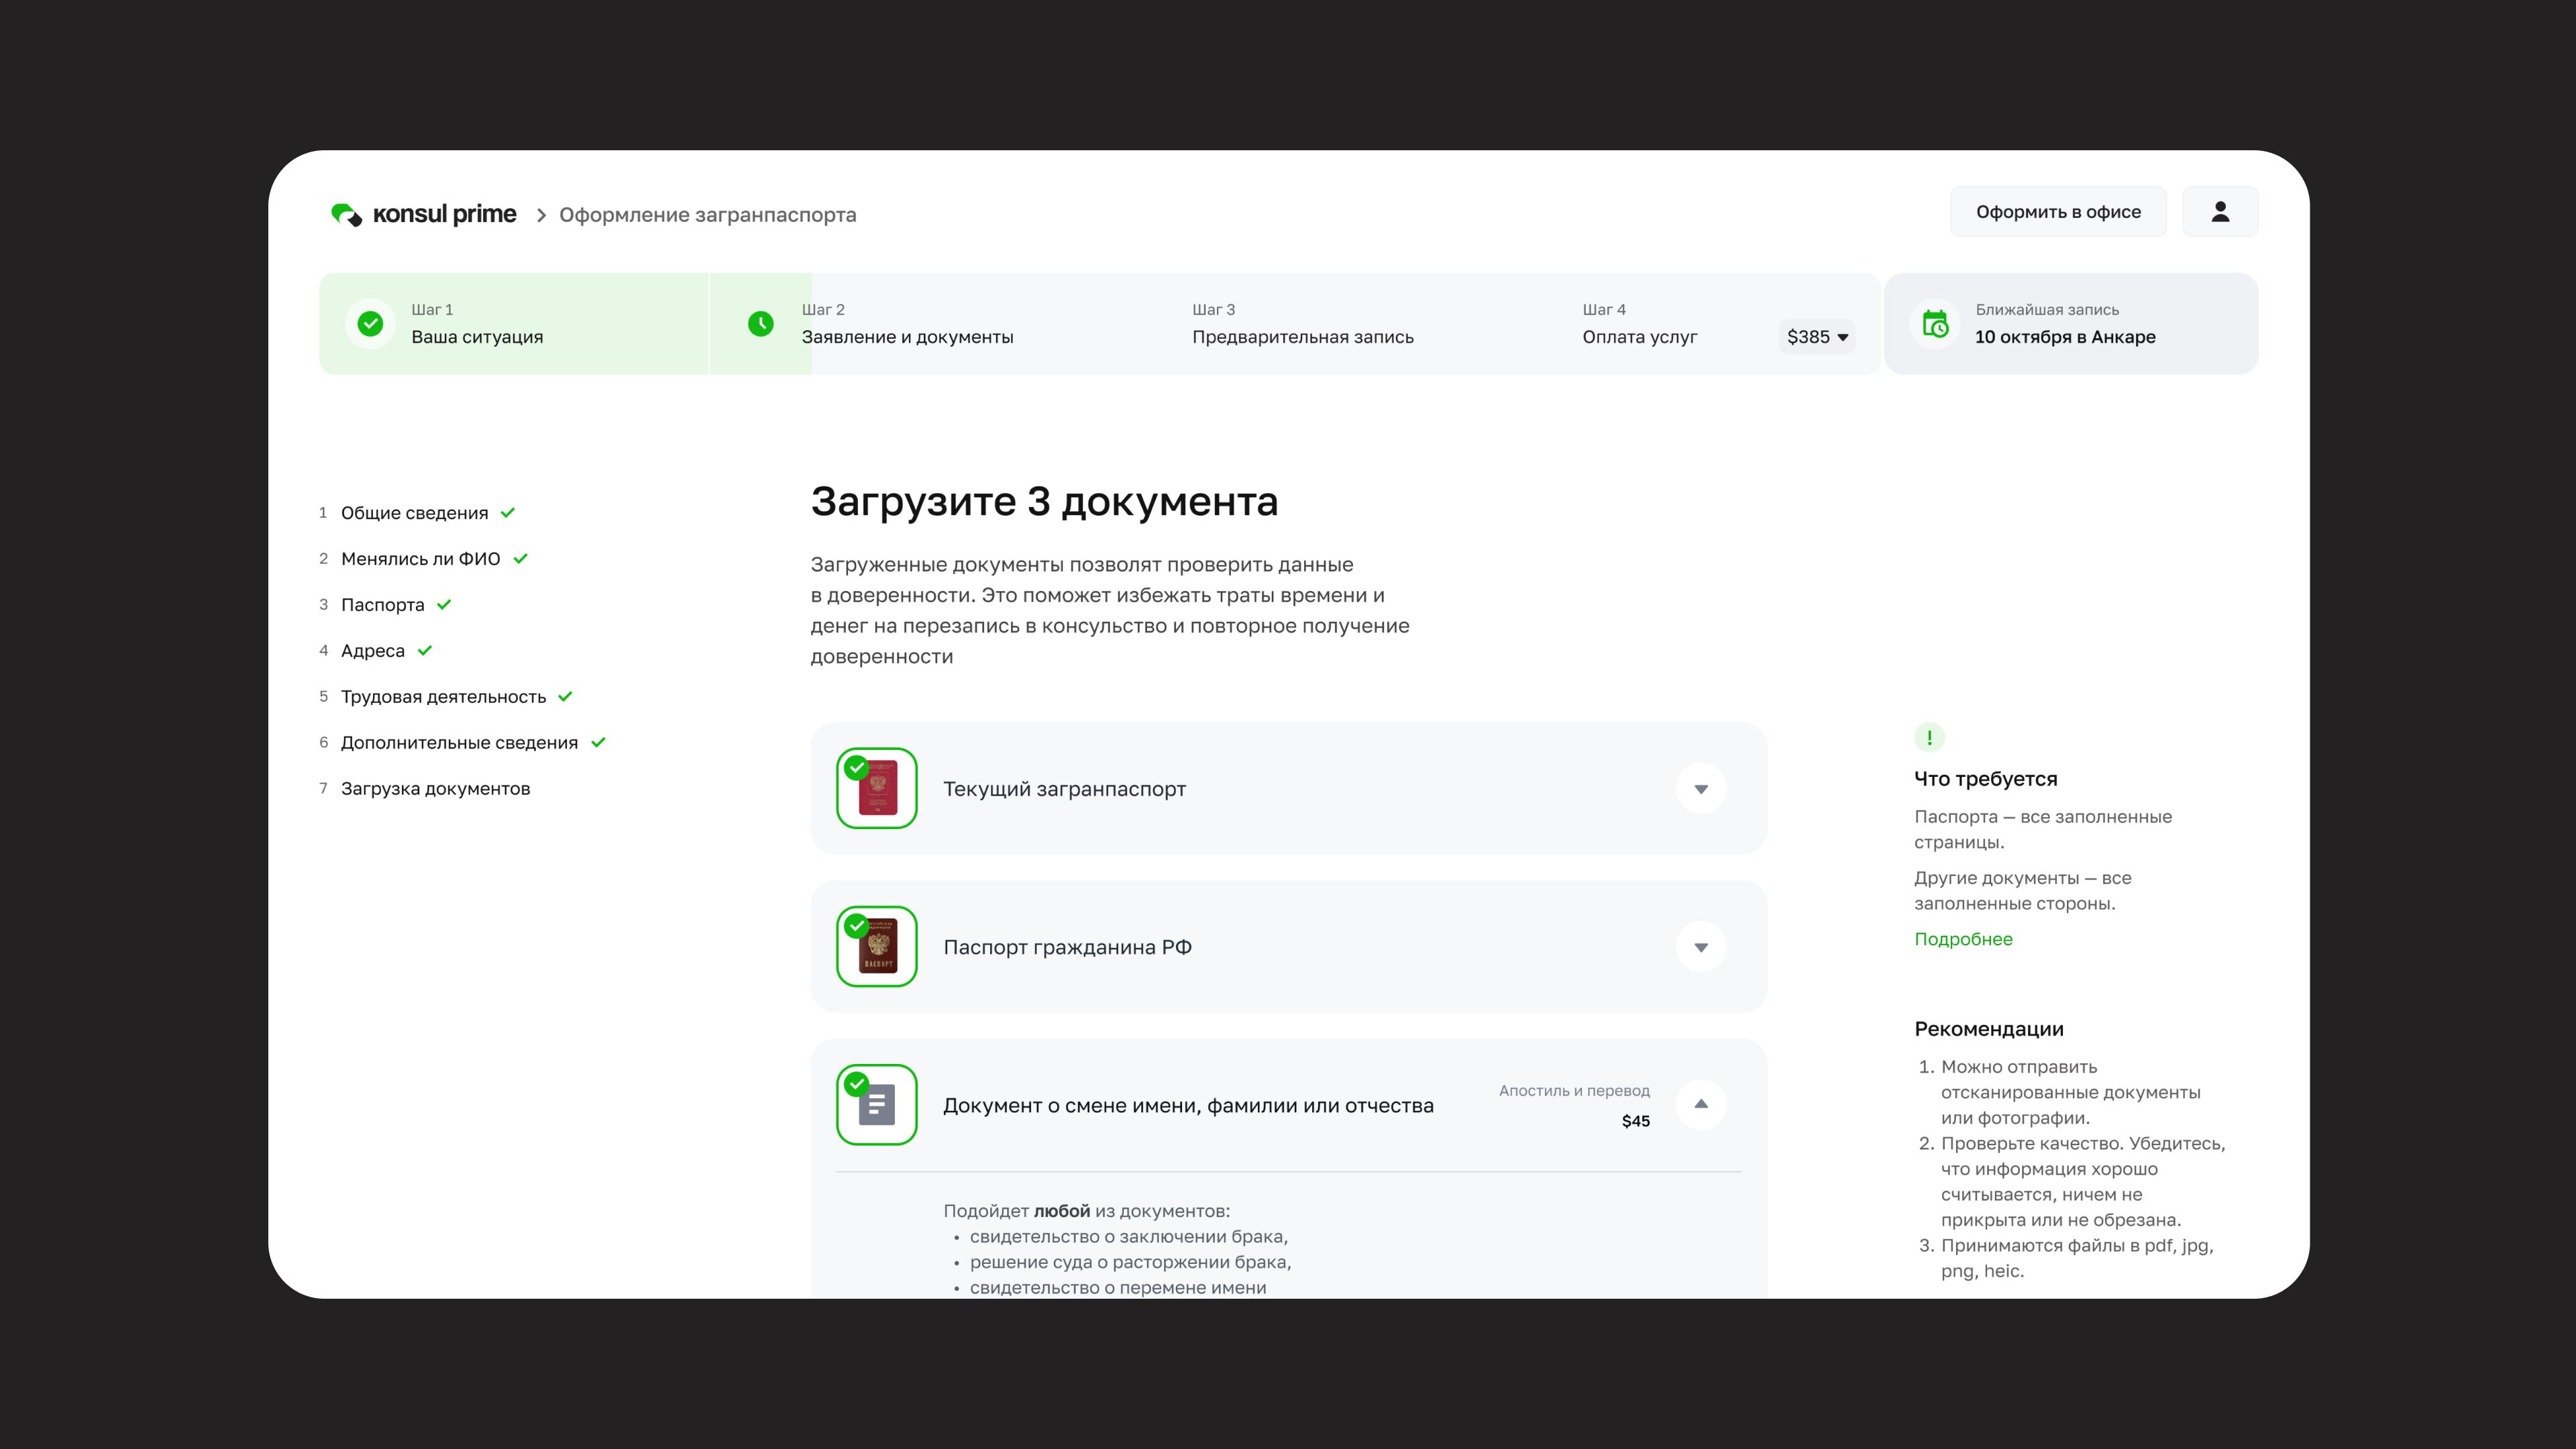Select Загрузка документов sidebar item
This screenshot has width=2576, height=1449.
click(x=435, y=789)
